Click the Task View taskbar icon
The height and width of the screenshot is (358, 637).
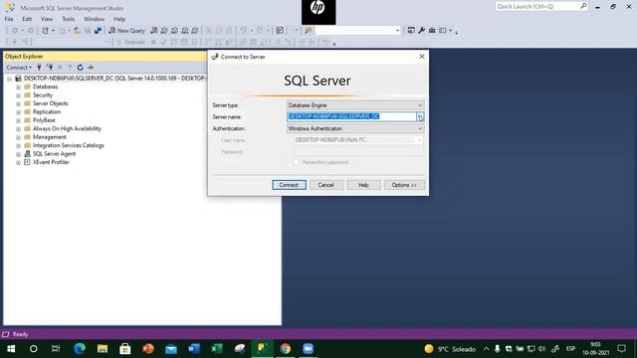coord(56,349)
